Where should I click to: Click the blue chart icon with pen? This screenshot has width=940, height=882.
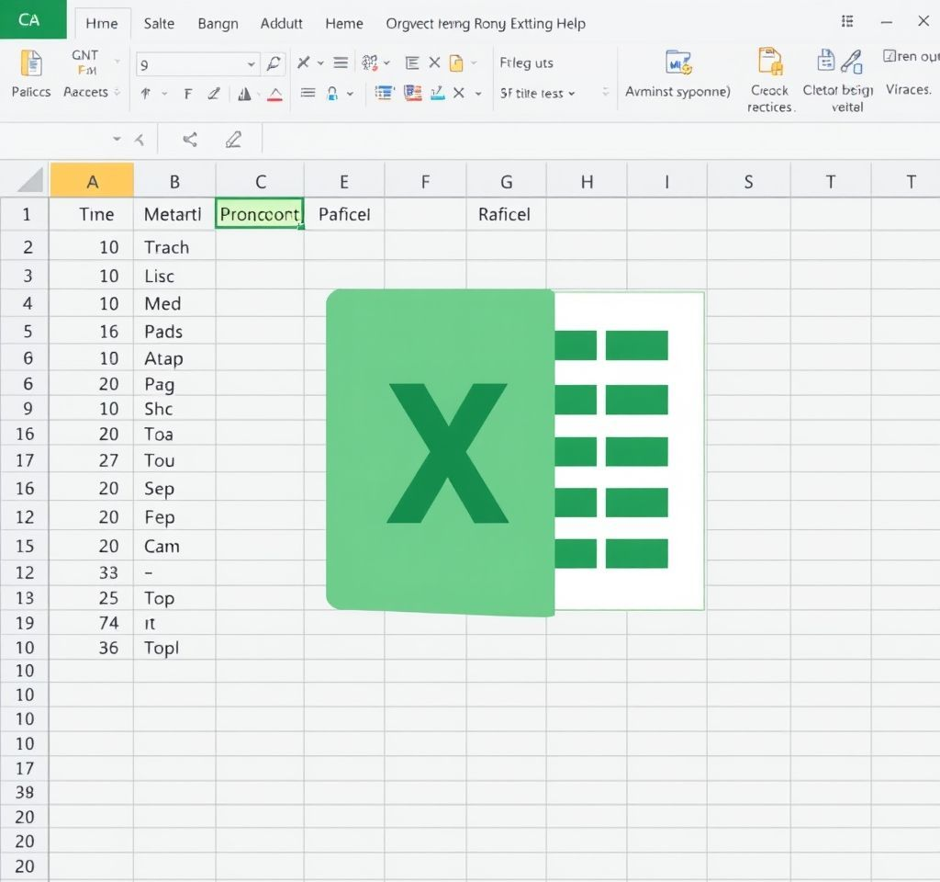(438, 93)
